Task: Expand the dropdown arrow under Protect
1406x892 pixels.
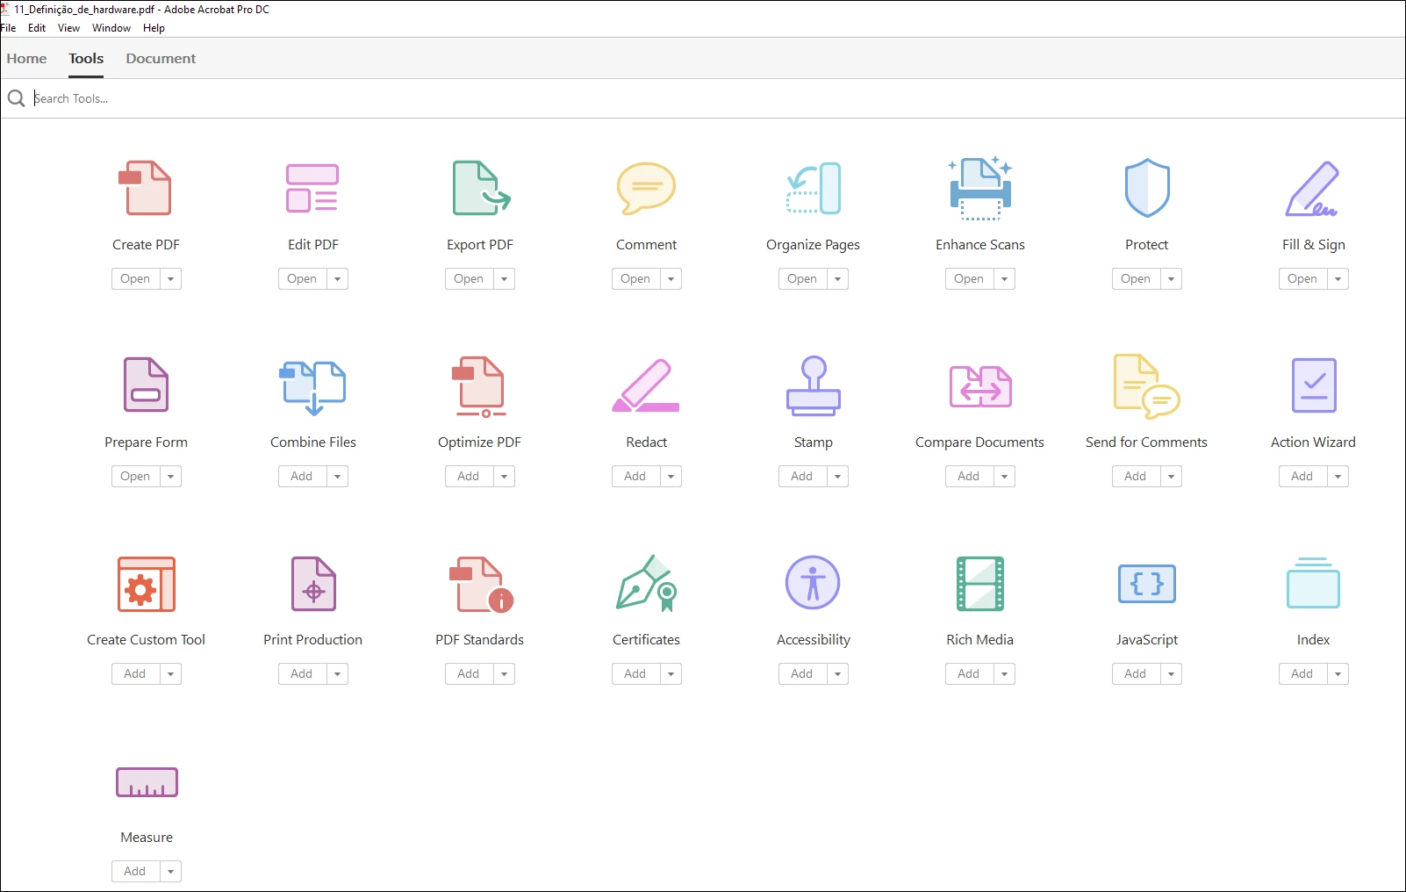Action: pos(1171,279)
